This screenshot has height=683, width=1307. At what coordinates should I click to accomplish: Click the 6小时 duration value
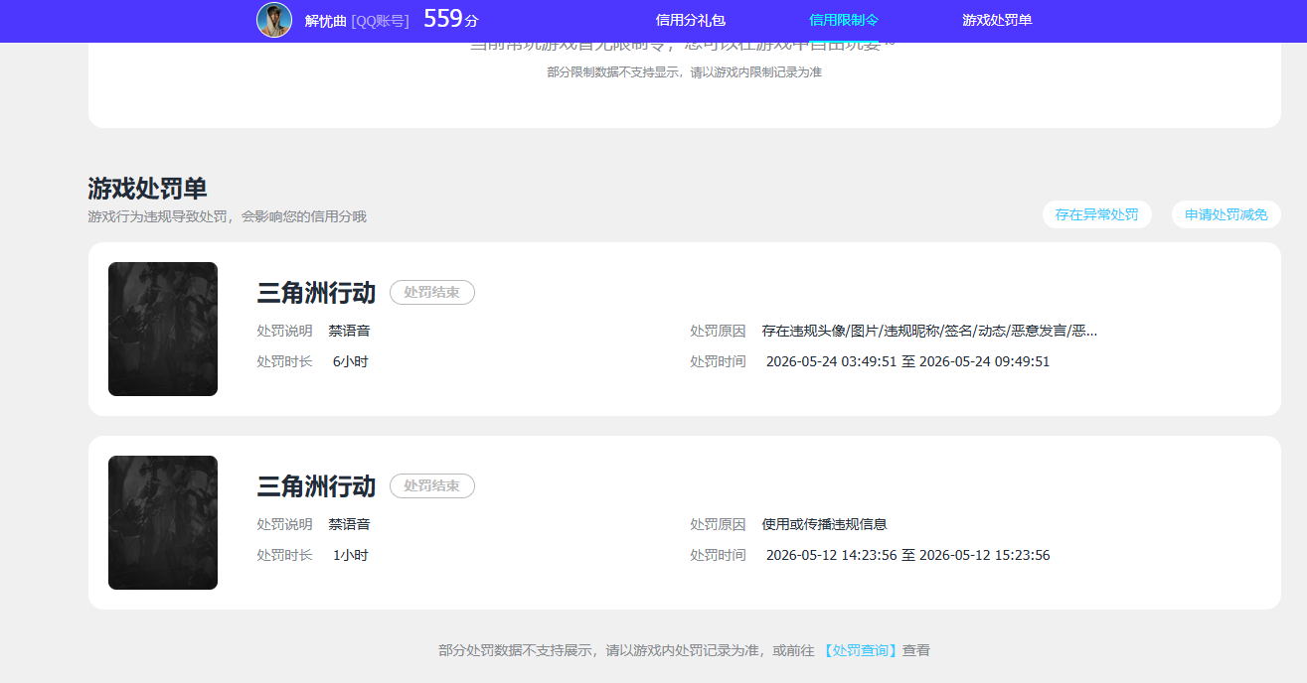pos(351,361)
